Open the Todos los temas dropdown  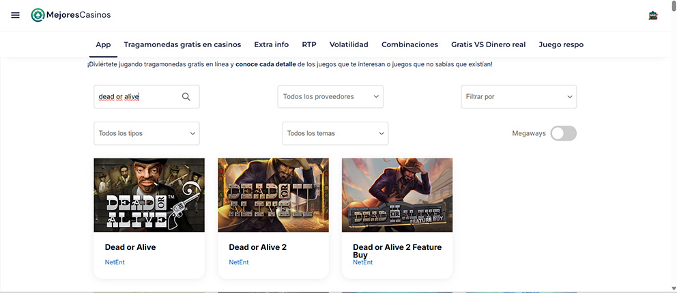click(x=335, y=133)
